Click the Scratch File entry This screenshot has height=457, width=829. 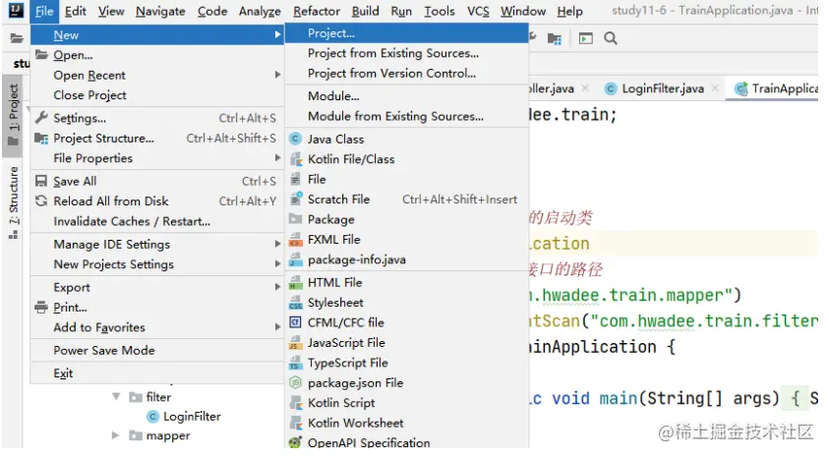(x=338, y=200)
